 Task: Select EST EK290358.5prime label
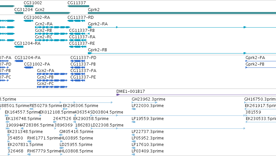click(x=91, y=119)
